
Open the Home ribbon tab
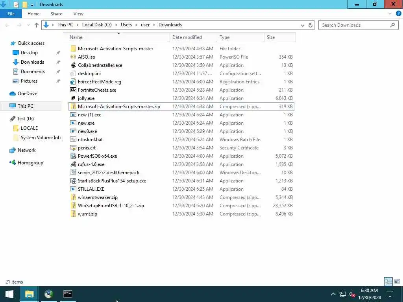[33, 14]
